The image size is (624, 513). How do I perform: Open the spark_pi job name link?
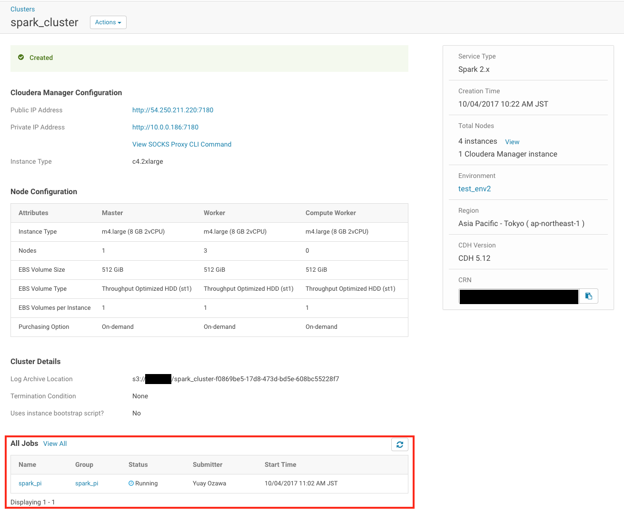tap(30, 483)
